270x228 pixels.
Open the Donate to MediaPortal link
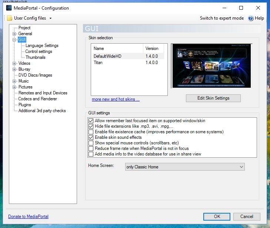28,217
